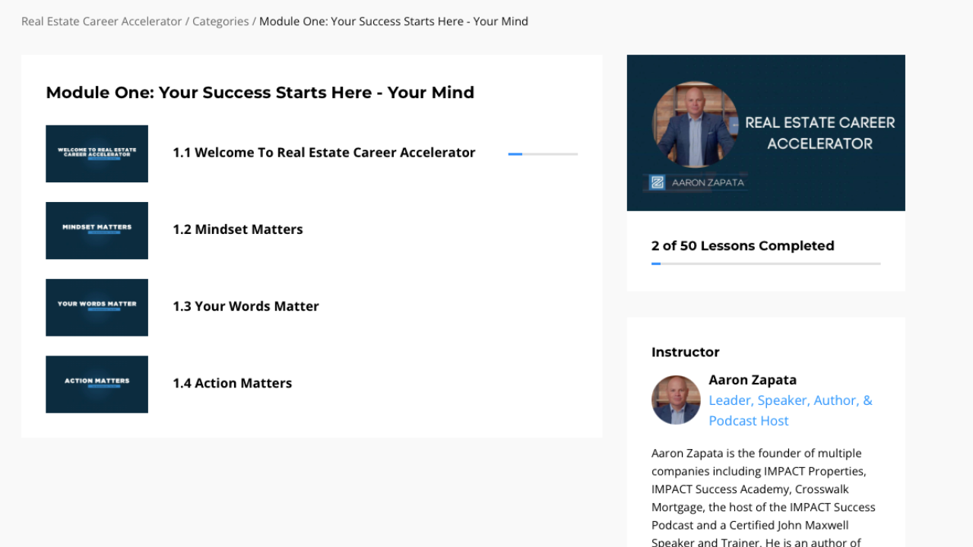
Task: Click Aaron Zapata instructor avatar
Action: [x=676, y=400]
